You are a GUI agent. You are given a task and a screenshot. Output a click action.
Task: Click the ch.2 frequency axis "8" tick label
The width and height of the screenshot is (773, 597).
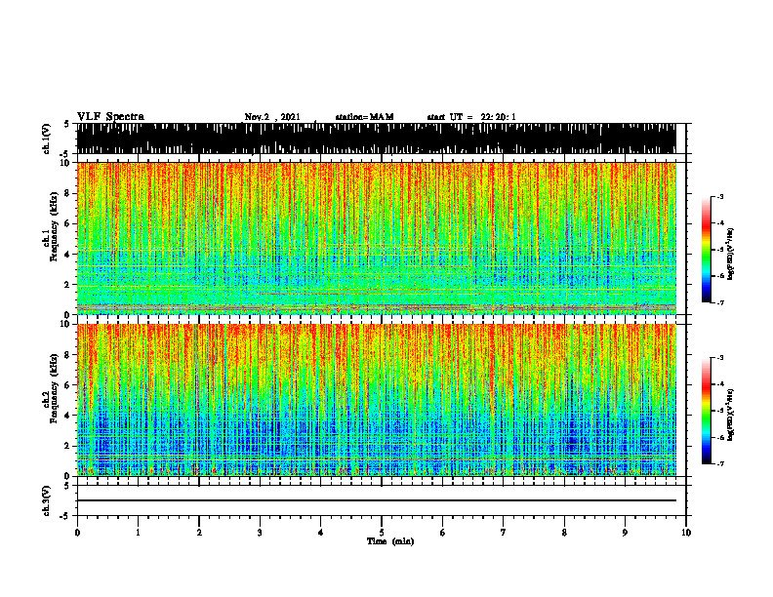point(67,355)
